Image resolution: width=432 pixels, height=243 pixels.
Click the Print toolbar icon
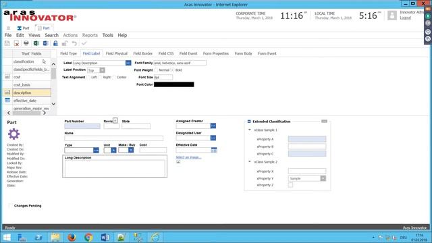pos(26,43)
